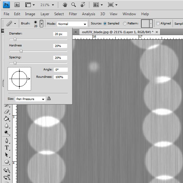
Task: Select the Zoom magnifier tool in application bar
Action: 74,5
